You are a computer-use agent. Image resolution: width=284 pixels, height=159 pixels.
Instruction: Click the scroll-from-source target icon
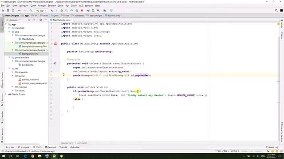(29, 20)
